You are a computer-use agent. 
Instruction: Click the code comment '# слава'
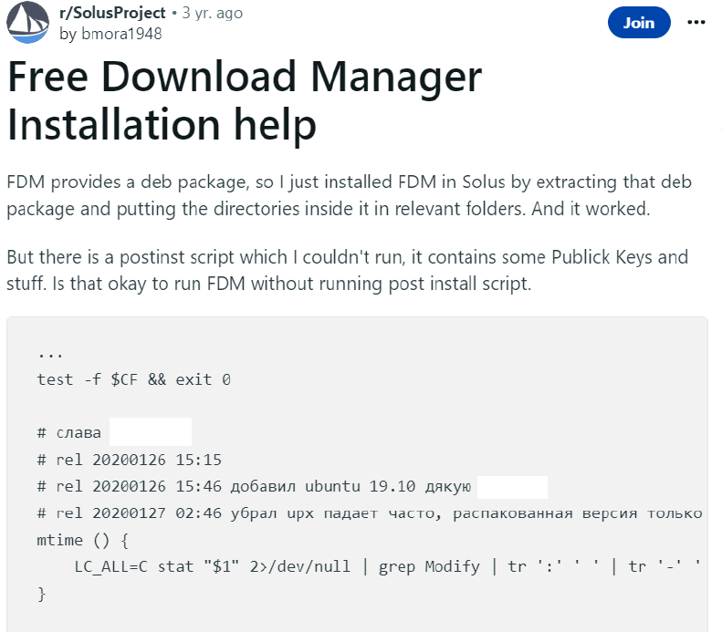pos(69,433)
